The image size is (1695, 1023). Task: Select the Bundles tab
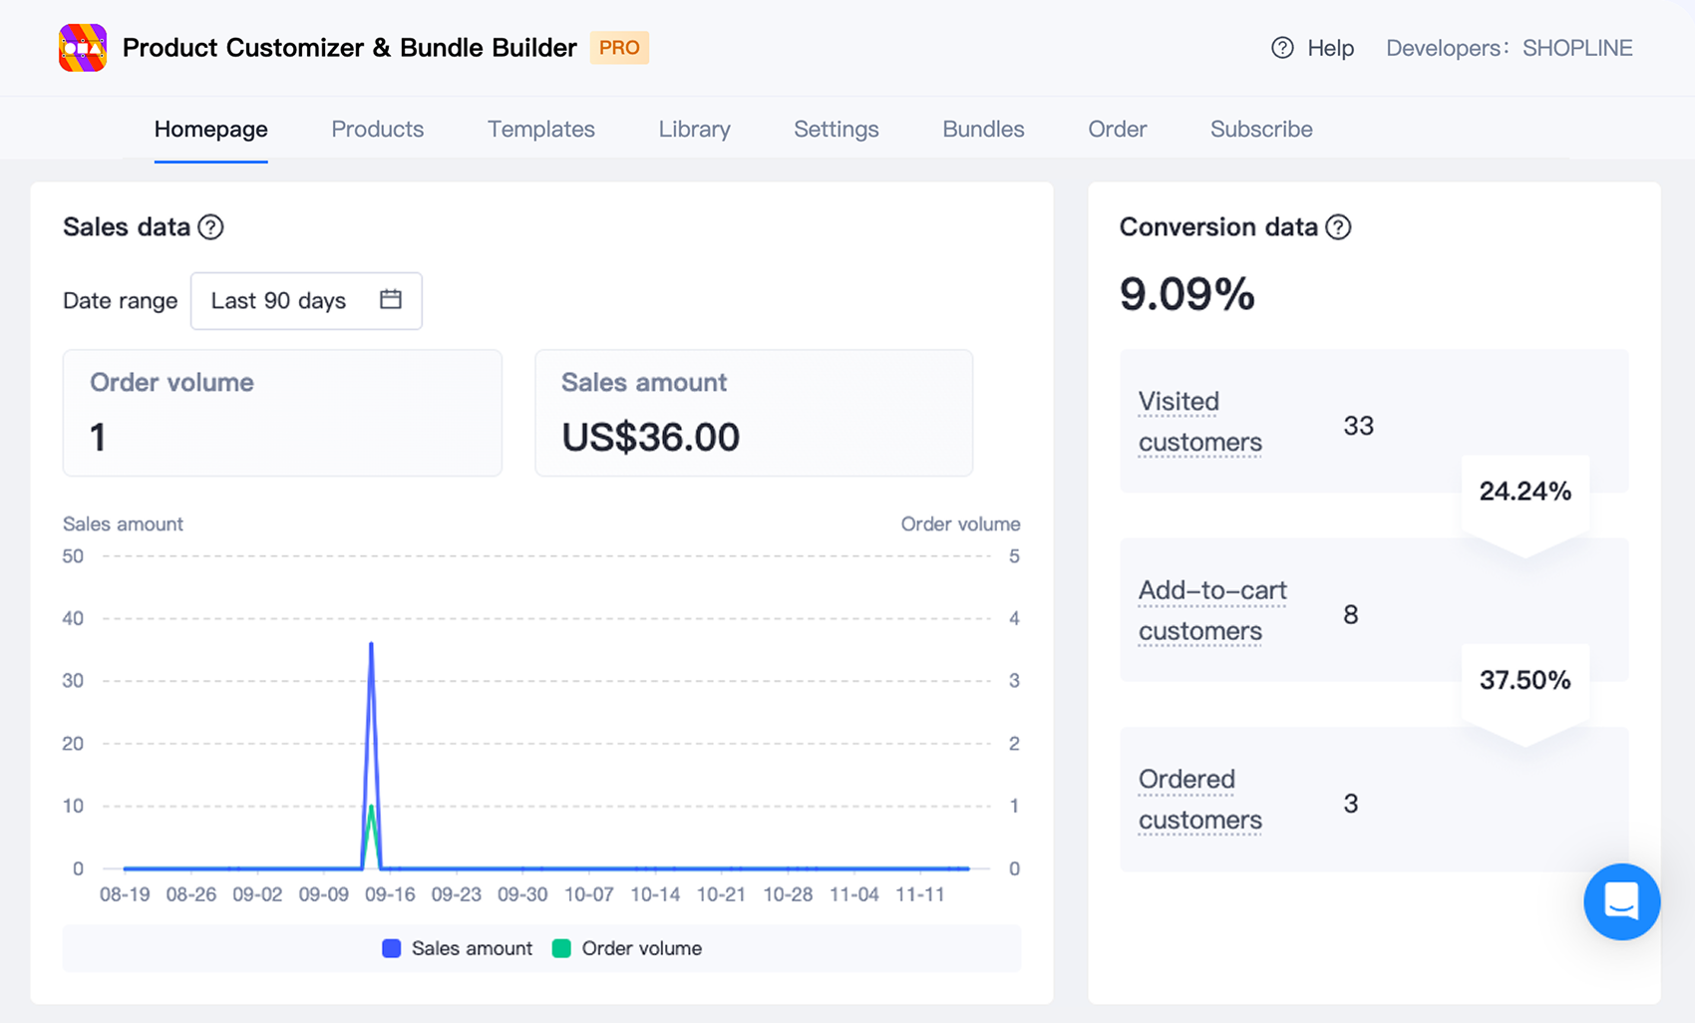point(984,129)
